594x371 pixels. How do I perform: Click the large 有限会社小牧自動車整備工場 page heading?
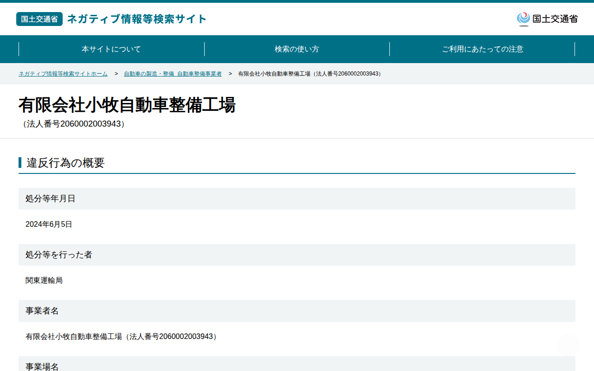tap(127, 105)
